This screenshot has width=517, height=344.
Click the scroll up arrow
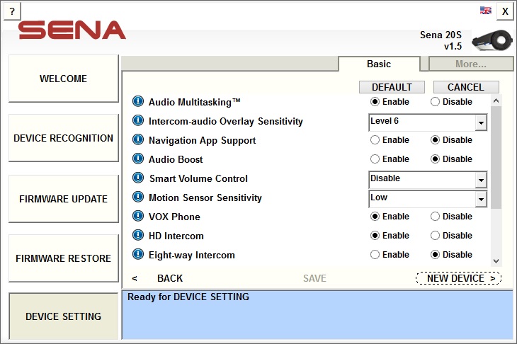(x=496, y=101)
